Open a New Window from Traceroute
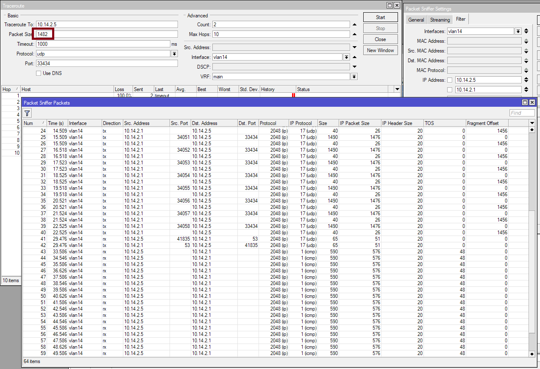Image resolution: width=540 pixels, height=369 pixels. point(380,50)
